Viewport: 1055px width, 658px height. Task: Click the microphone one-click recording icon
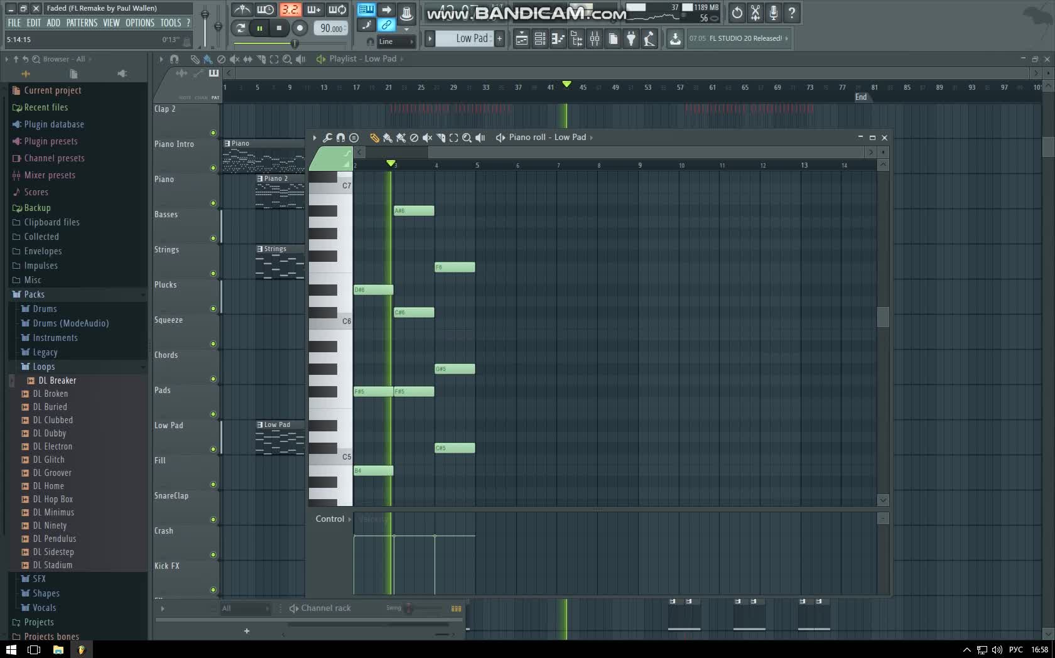(x=774, y=13)
